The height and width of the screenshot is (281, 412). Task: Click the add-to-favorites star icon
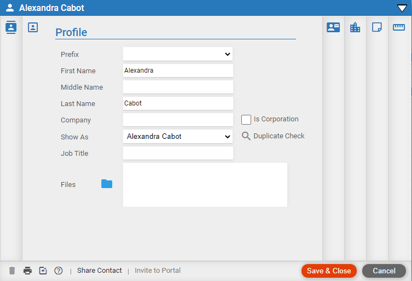click(x=43, y=271)
